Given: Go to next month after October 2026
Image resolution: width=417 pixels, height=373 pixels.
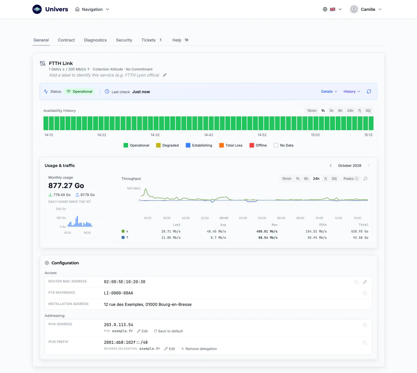Looking at the screenshot, I should pyautogui.click(x=369, y=166).
